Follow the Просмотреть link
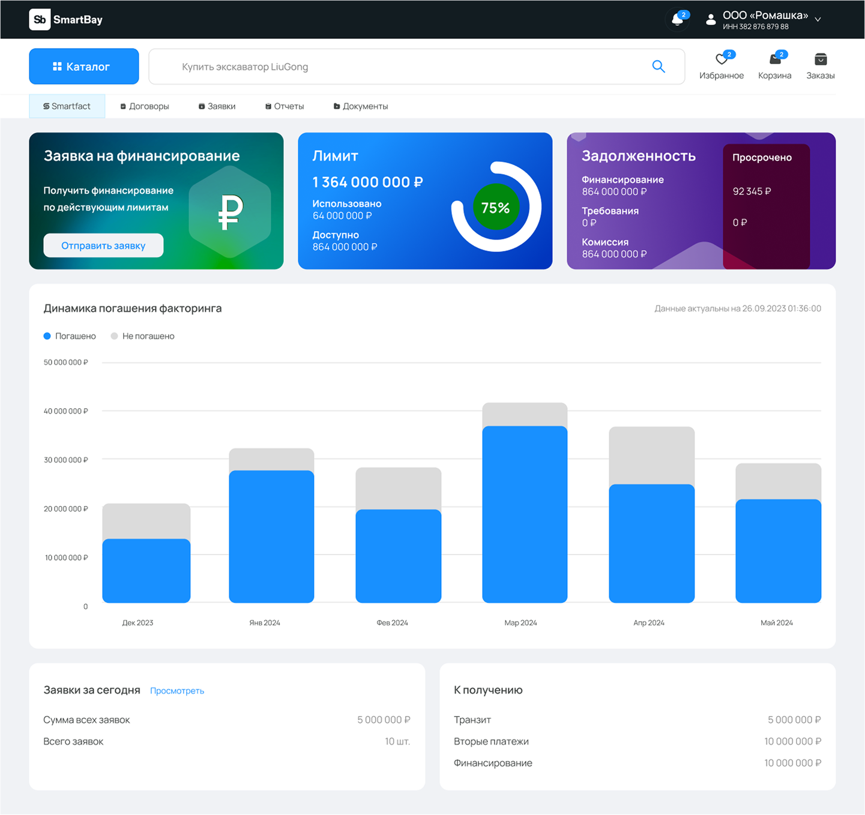Viewport: 865px width, 815px height. (x=177, y=691)
